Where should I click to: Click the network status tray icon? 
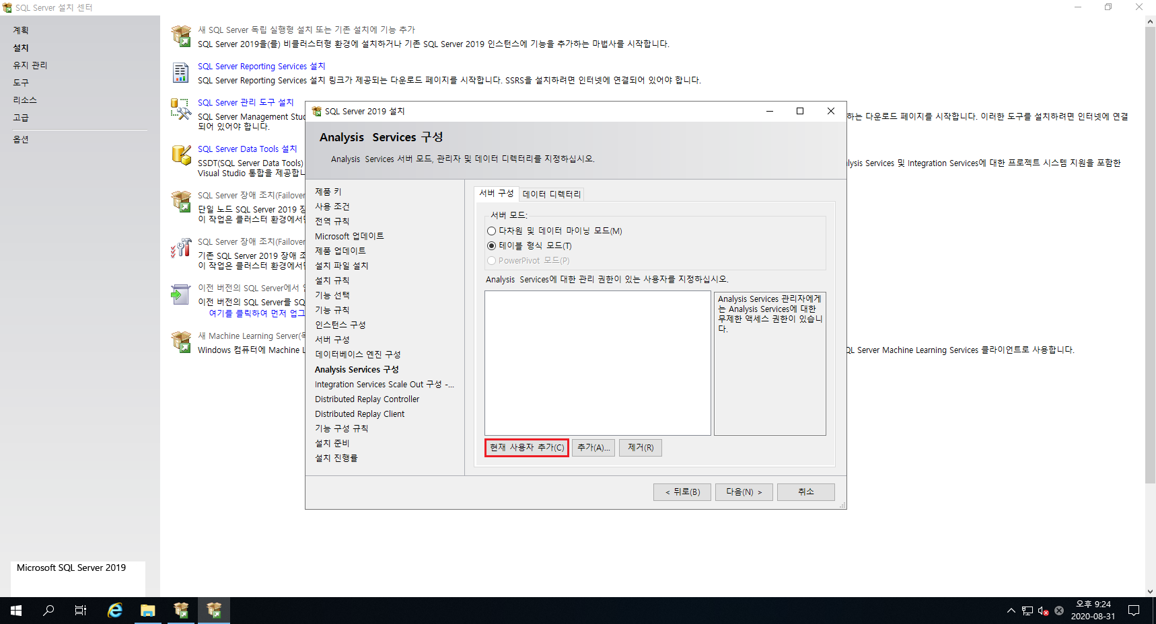(x=1027, y=611)
